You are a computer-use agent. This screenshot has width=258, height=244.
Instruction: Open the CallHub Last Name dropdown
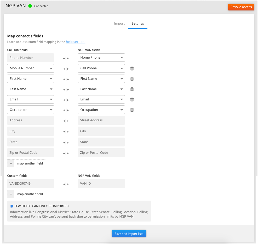(31, 89)
